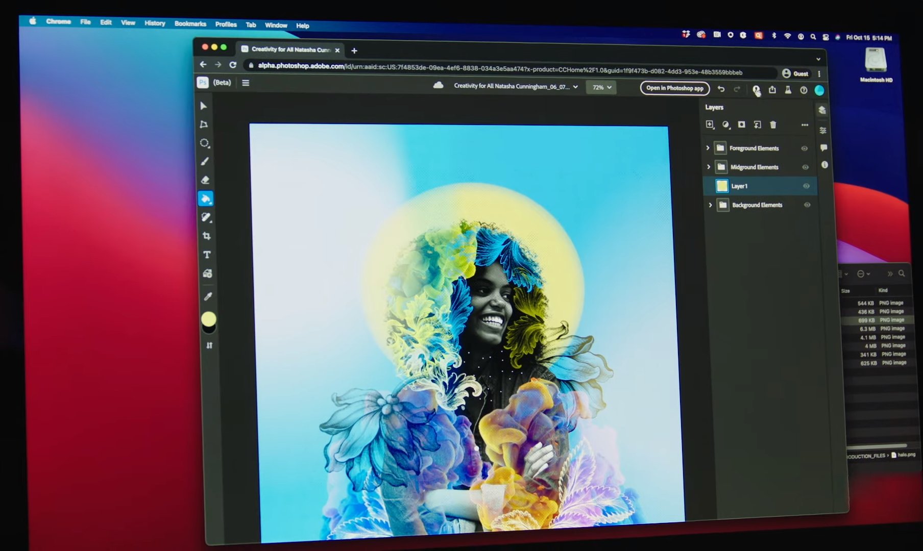Open the History menu
The image size is (923, 551).
point(155,23)
